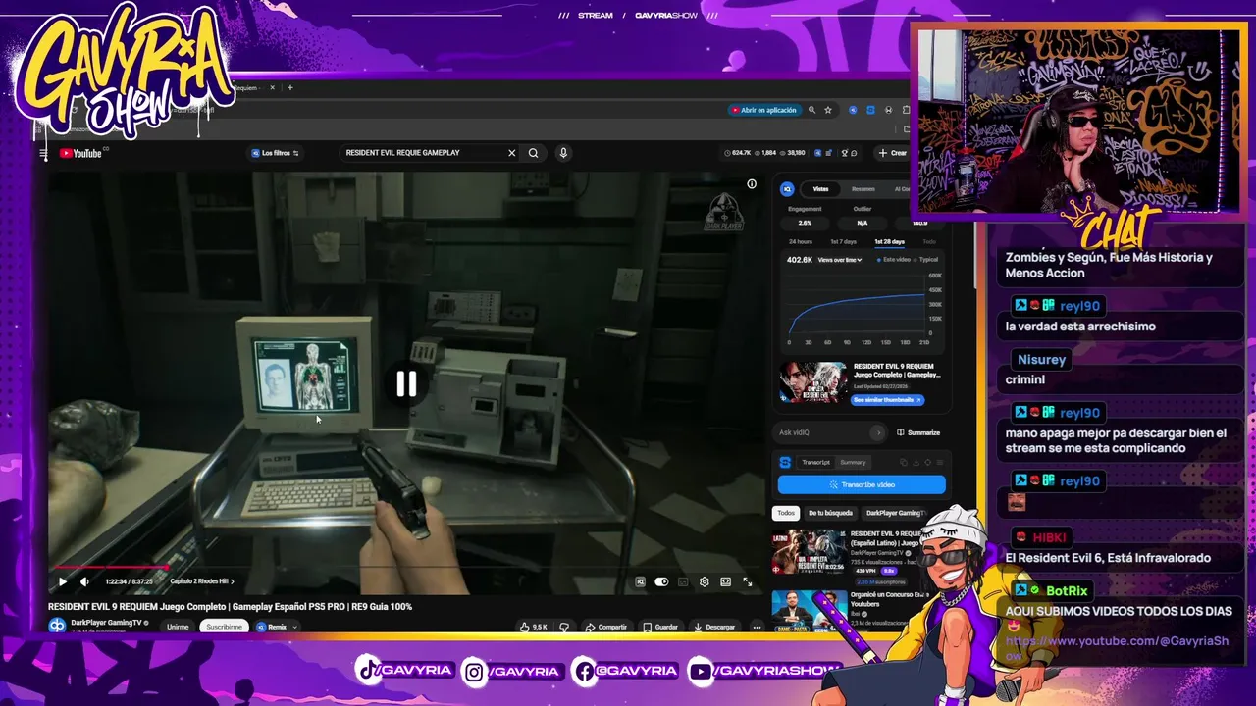This screenshot has height=706, width=1256.
Task: Click the Suscribirme button
Action: tap(224, 627)
